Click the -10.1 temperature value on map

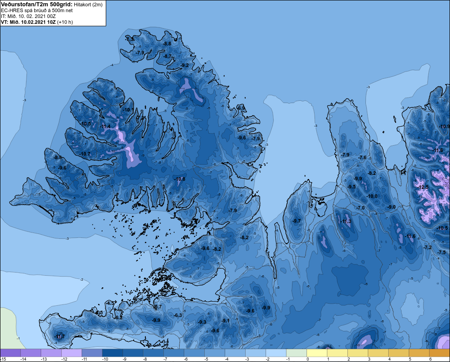129,110
